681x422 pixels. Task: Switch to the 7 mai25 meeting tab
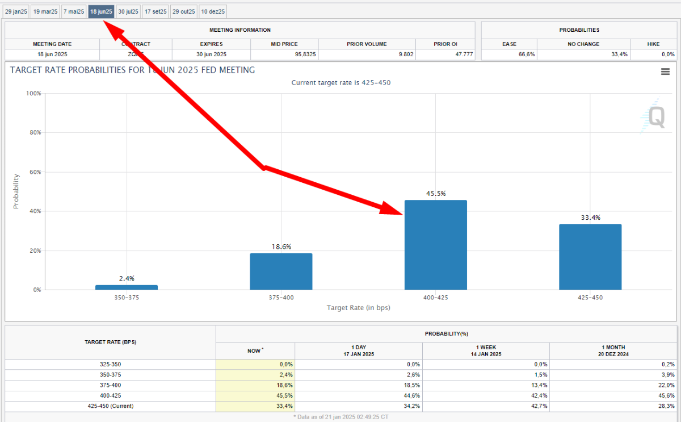point(74,11)
